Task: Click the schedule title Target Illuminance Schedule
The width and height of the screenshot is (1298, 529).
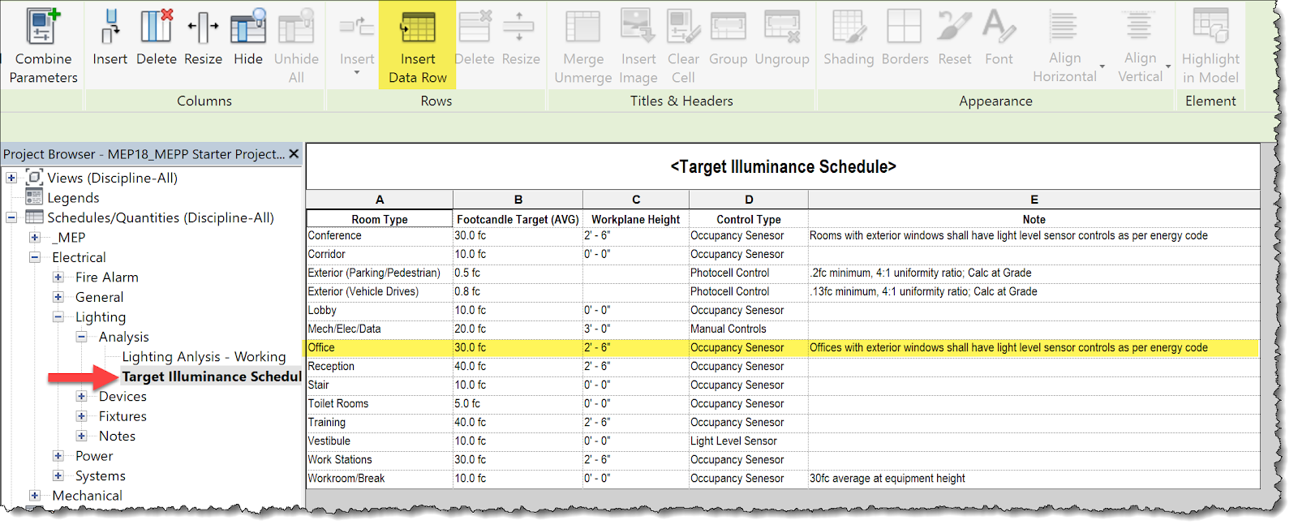Action: click(x=783, y=167)
